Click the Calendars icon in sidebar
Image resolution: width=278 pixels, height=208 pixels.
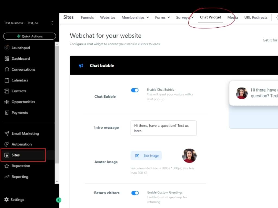click(7, 80)
